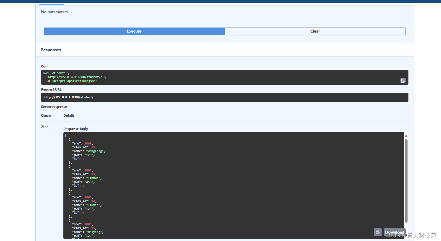Click the clas_id value 15
This screenshot has width=441, height=241.
pos(93,228)
